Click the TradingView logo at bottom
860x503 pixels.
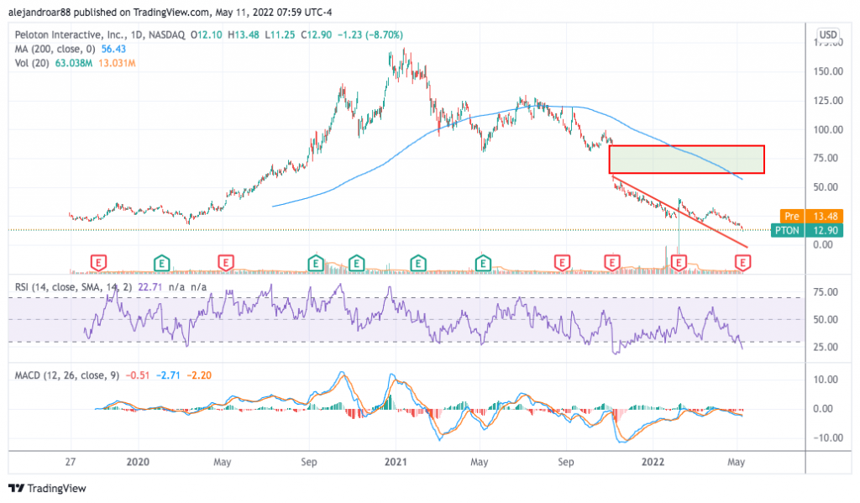47,488
